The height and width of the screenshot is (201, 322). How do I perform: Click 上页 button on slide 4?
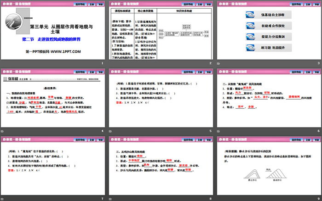point(92,72)
